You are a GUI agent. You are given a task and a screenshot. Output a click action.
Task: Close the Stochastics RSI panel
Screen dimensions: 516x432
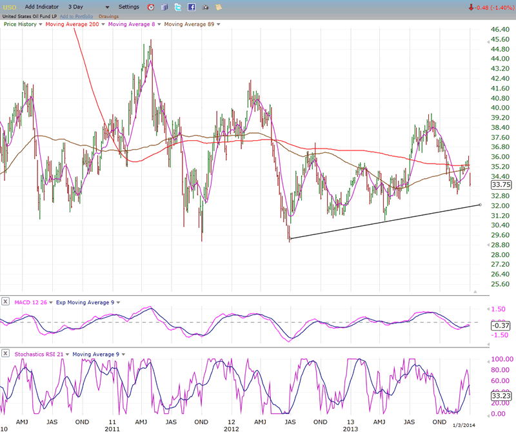coord(5,354)
